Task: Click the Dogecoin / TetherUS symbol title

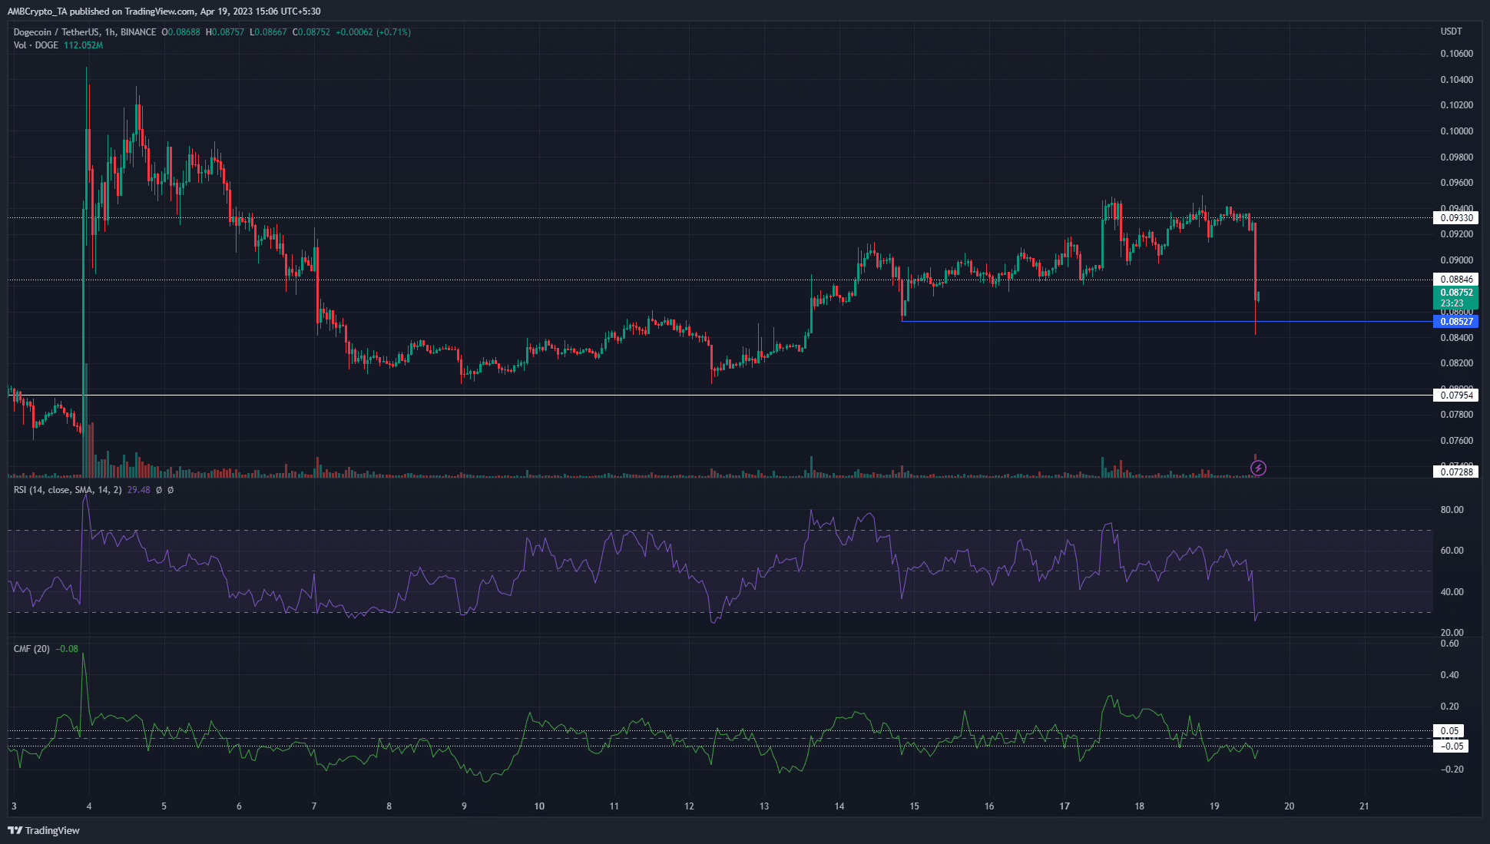Action: point(84,32)
